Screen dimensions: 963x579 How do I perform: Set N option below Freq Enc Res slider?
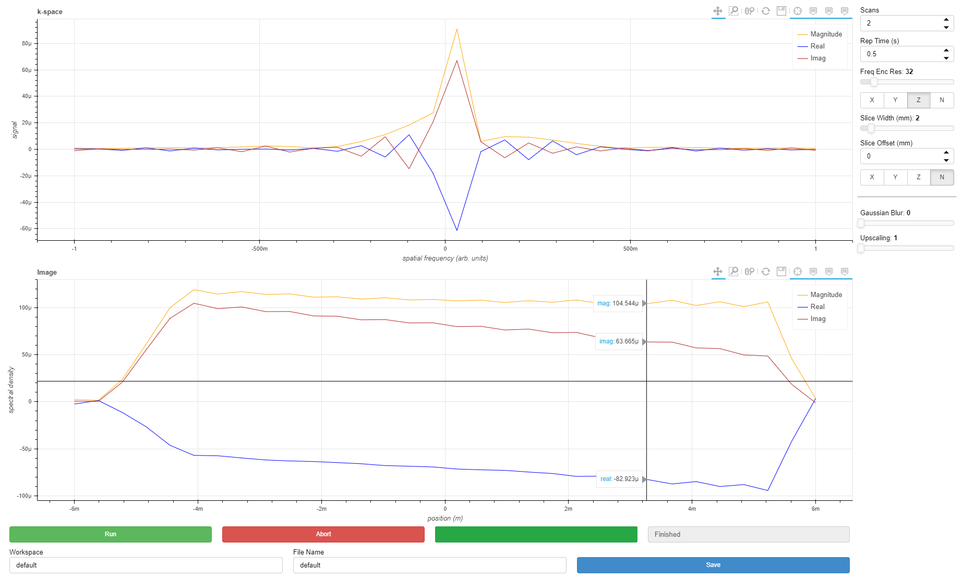[942, 100]
